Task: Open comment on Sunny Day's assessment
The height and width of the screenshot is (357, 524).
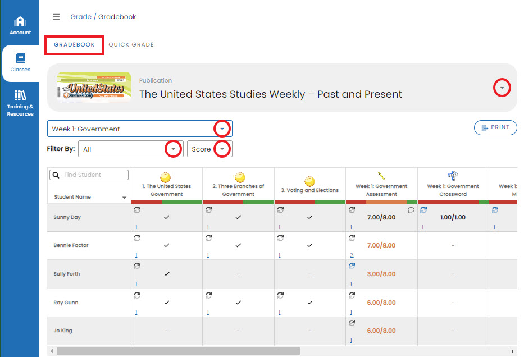Action: 411,210
